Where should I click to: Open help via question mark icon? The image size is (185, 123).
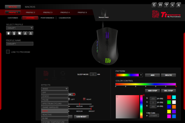(166, 5)
